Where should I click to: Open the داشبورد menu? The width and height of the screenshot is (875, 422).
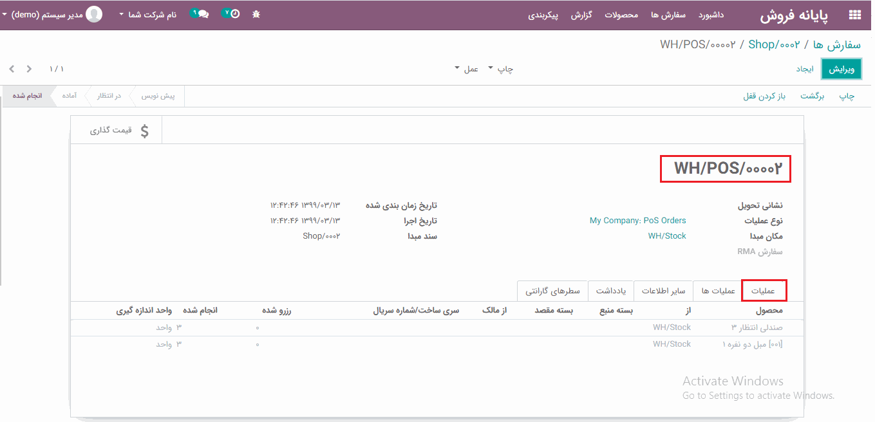[x=711, y=15]
